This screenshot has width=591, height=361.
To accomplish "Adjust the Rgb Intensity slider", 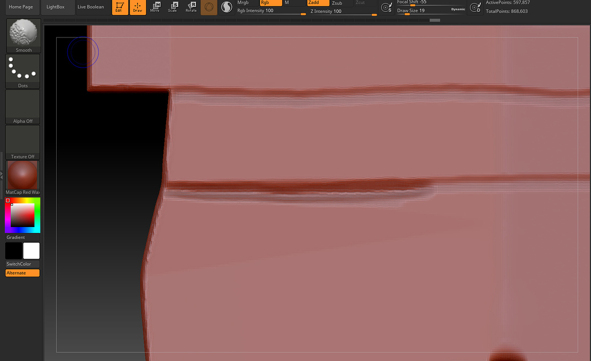I will click(271, 11).
